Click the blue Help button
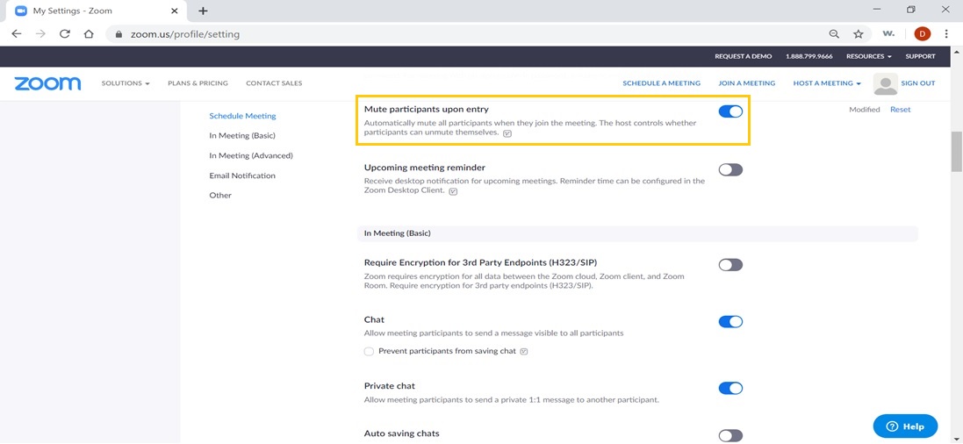 click(x=905, y=426)
